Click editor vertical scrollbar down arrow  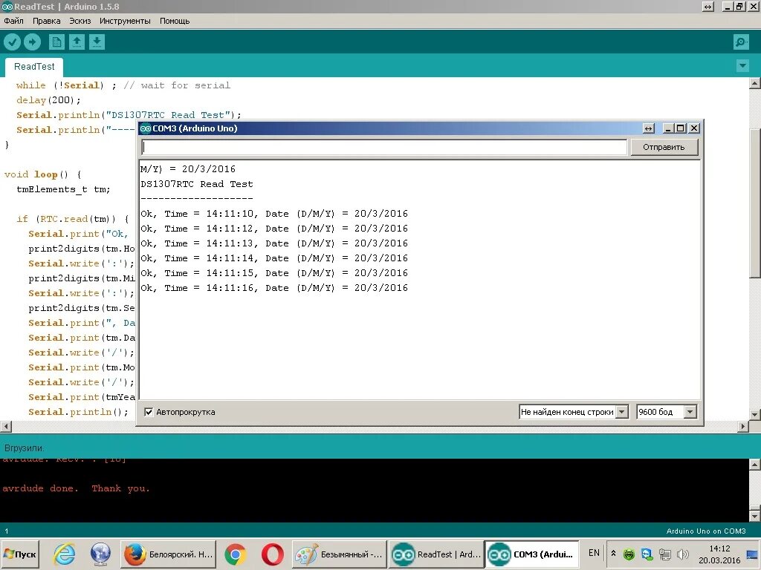pyautogui.click(x=755, y=414)
